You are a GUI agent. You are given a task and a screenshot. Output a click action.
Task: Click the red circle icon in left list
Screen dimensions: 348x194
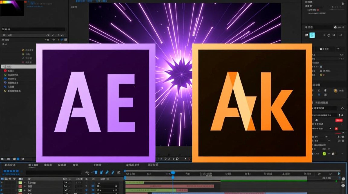(5, 71)
